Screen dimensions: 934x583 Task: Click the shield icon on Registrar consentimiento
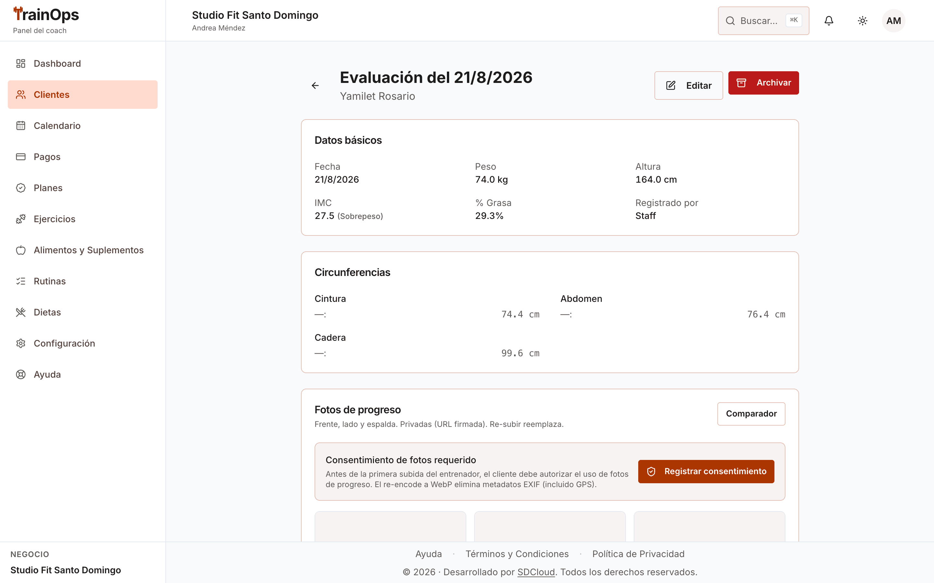(651, 472)
